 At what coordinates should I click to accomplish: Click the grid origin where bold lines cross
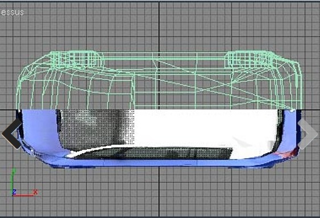pyautogui.click(x=159, y=110)
